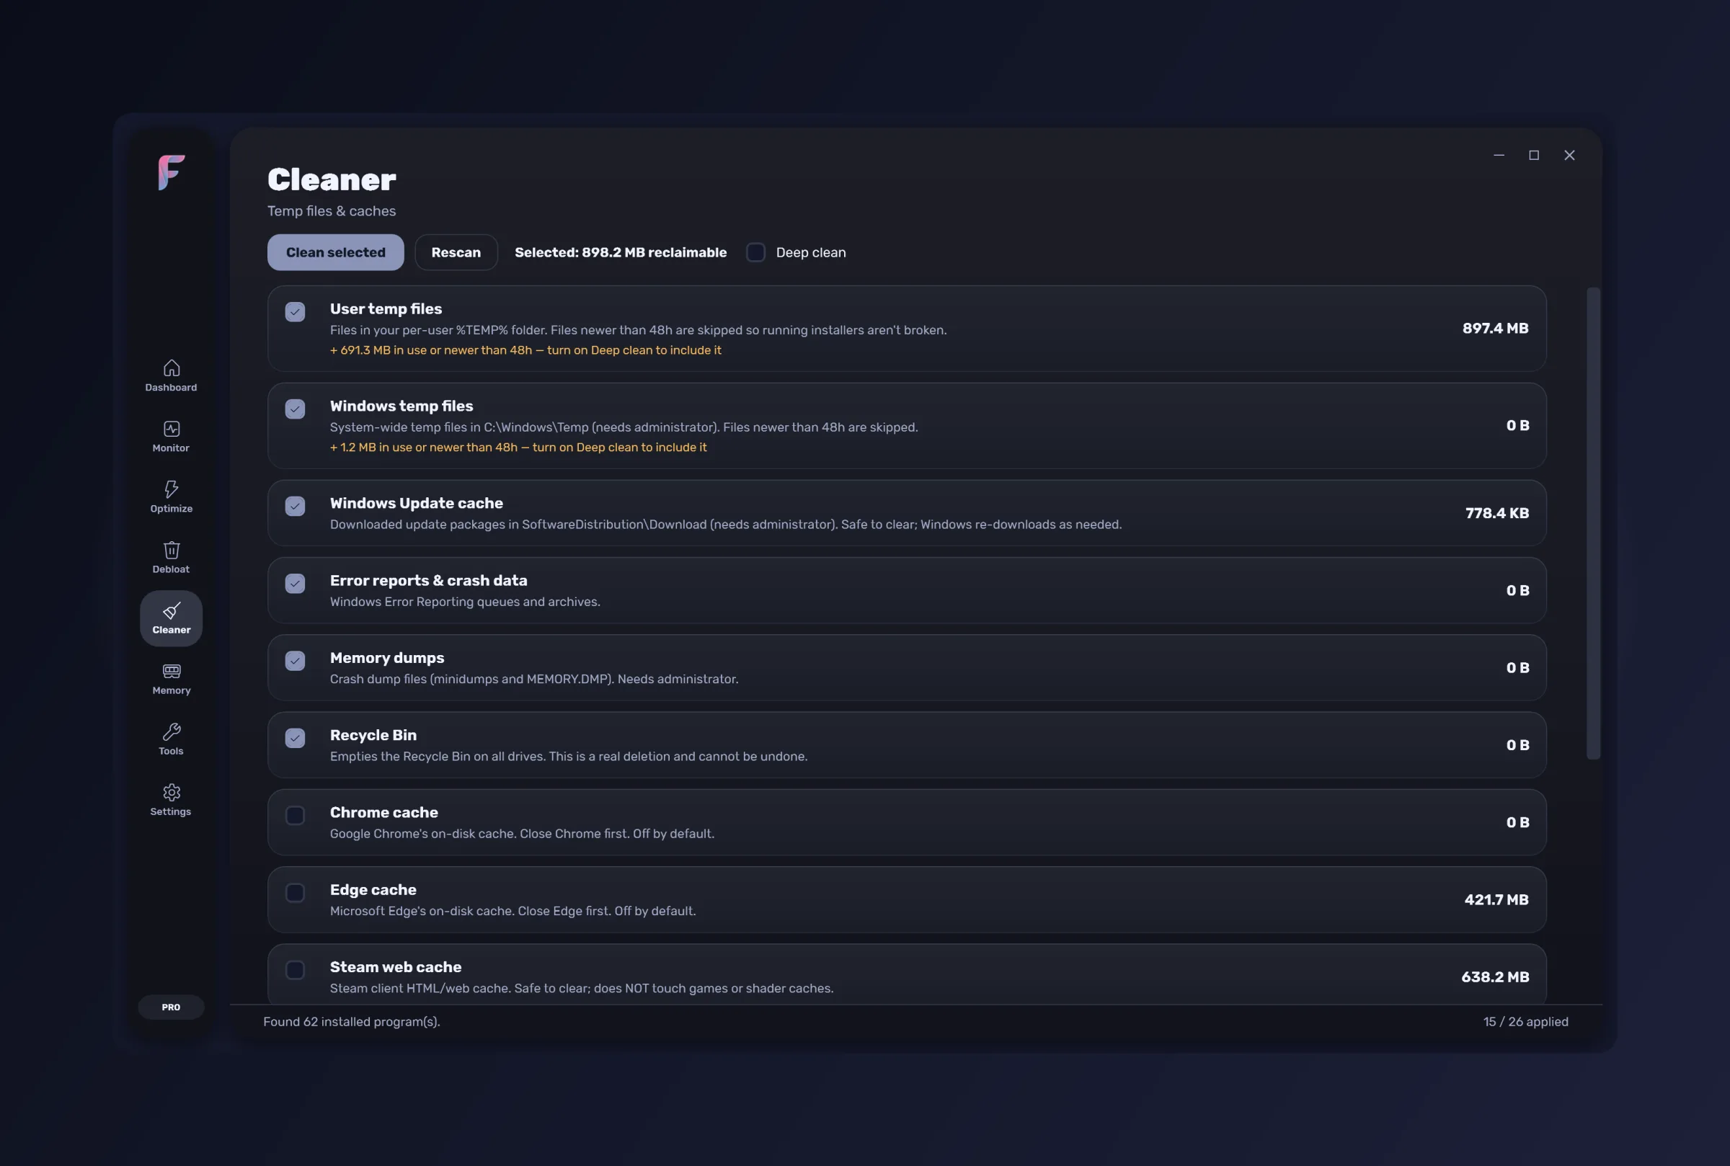Screen dimensions: 1730x1166
Task: Close the Cleaner window
Action: click(x=1569, y=156)
